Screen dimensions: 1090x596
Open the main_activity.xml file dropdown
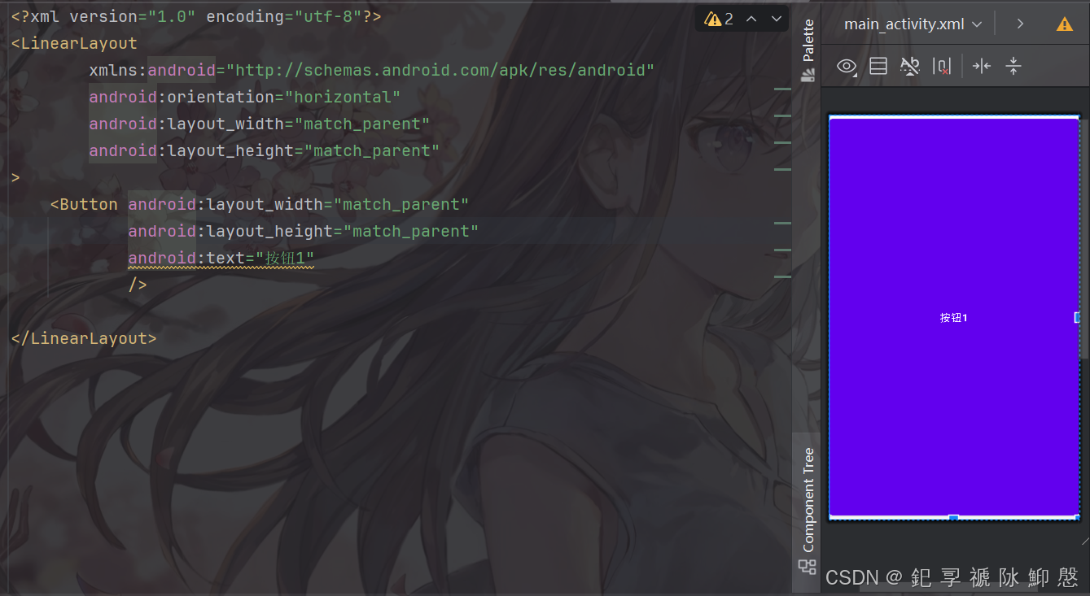click(x=913, y=24)
